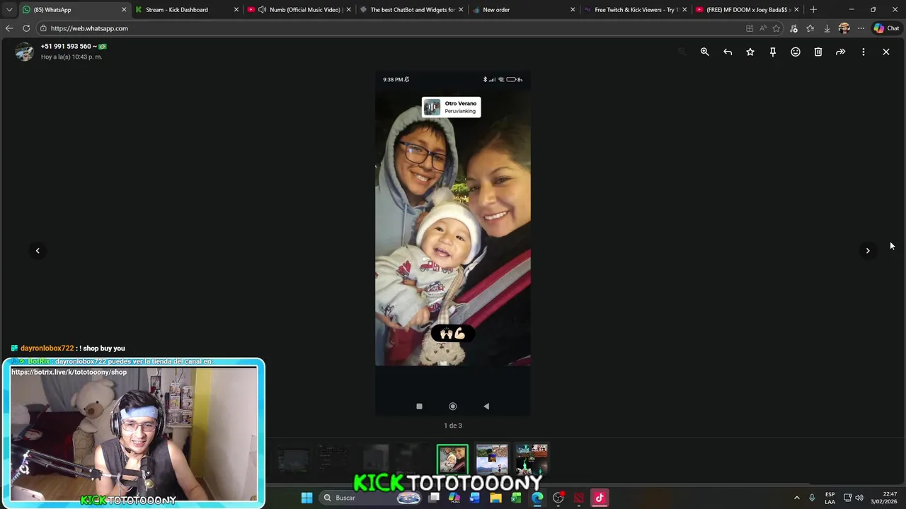Add this page to favorites

coord(776,28)
